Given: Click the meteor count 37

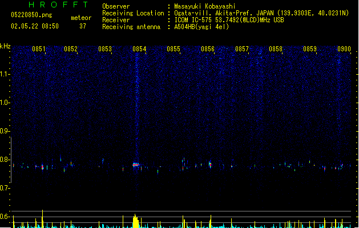Looking at the screenshot, I should coord(83,26).
